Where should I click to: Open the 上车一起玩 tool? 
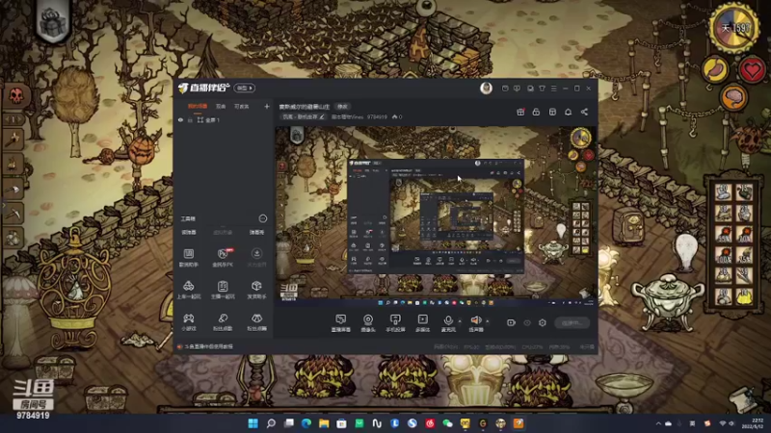tap(188, 290)
